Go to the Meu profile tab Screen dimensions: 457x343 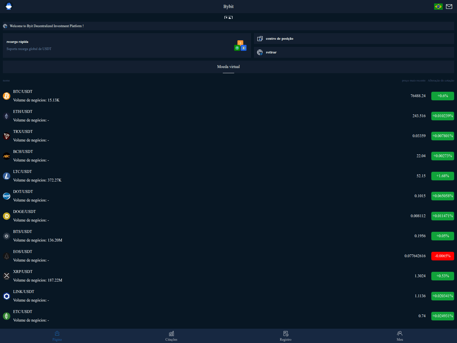pyautogui.click(x=400, y=336)
